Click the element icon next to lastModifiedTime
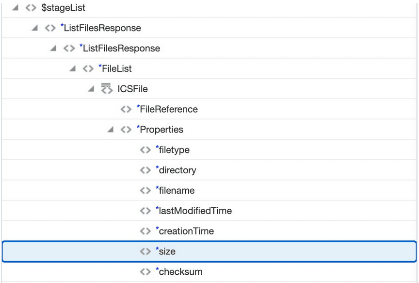The width and height of the screenshot is (419, 283). [x=145, y=211]
